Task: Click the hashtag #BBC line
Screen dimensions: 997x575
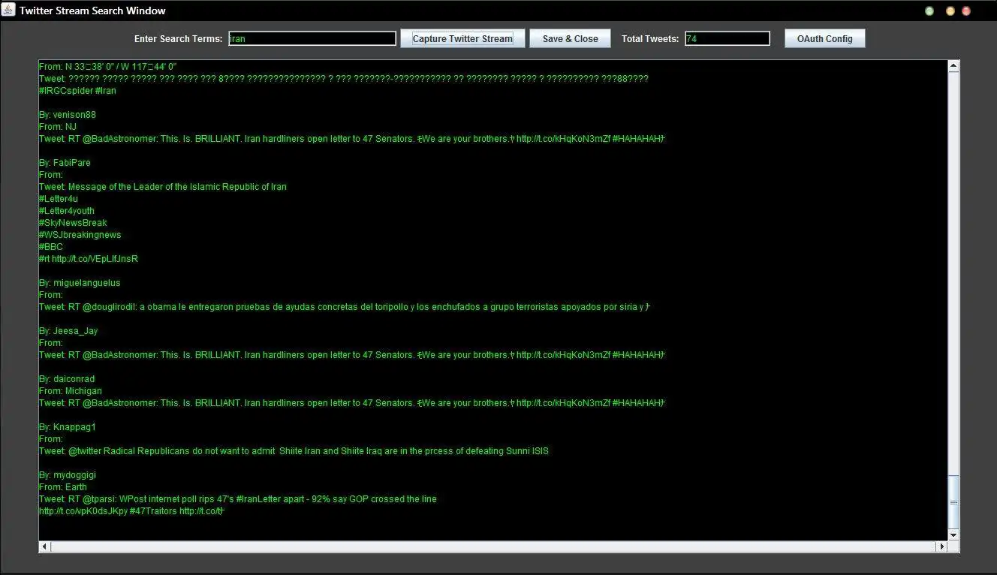Action: 51,247
